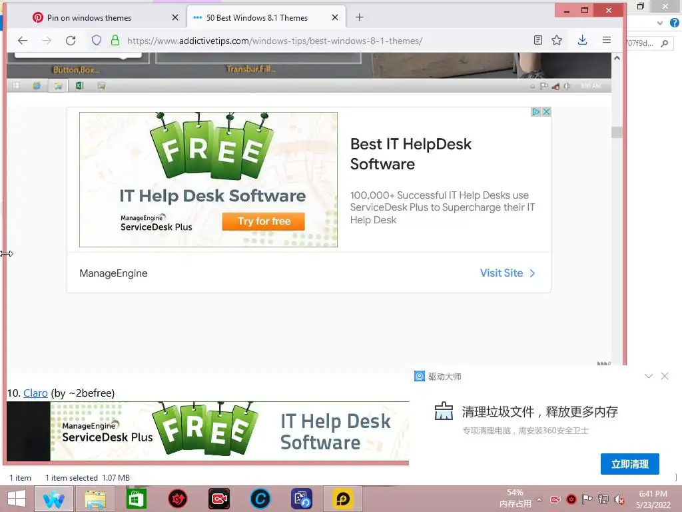
Task: Open the clock showing 6:41 PM
Action: [653, 499]
